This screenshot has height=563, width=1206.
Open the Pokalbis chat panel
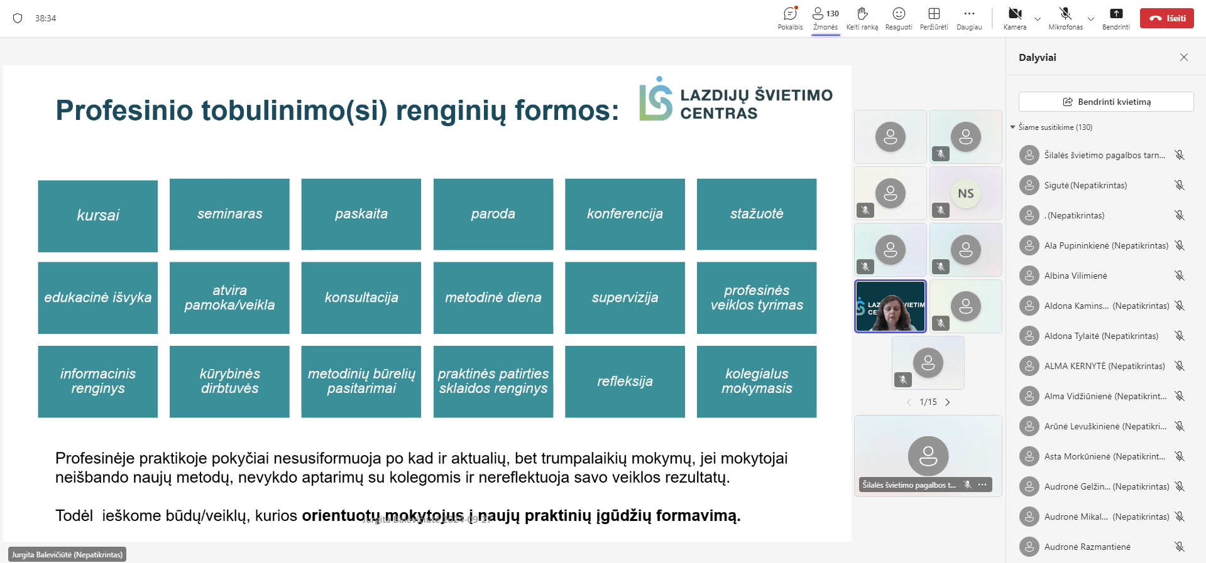pyautogui.click(x=790, y=18)
